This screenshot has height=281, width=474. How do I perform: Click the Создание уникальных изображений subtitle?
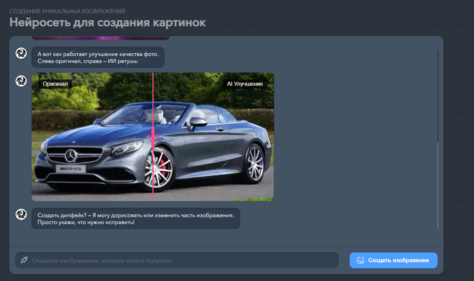click(x=67, y=11)
